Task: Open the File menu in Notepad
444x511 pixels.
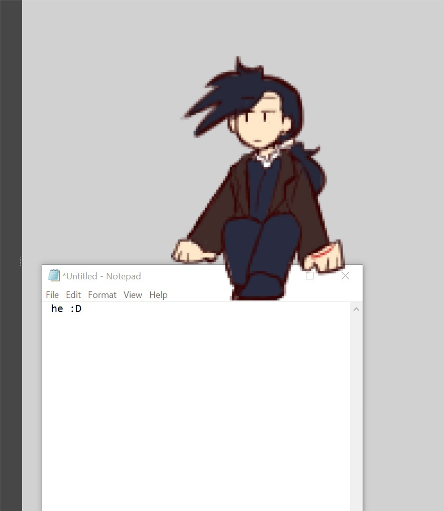Action: click(52, 295)
